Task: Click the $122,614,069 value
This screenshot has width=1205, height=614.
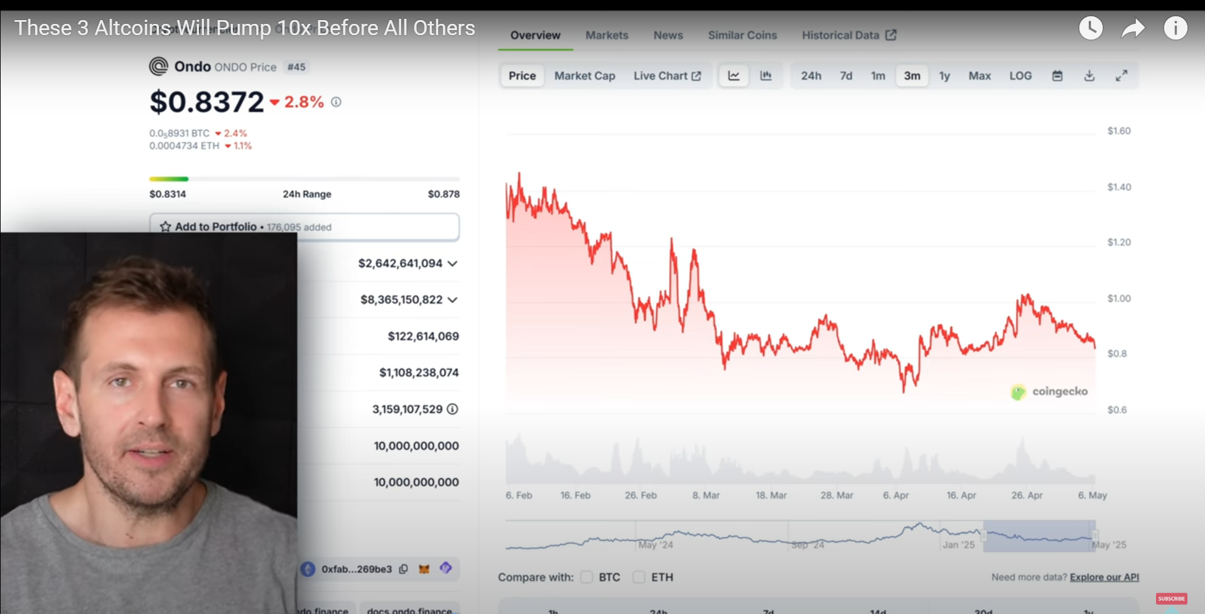Action: click(x=423, y=336)
